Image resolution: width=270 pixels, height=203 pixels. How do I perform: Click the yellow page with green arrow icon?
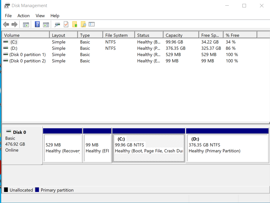[75, 25]
